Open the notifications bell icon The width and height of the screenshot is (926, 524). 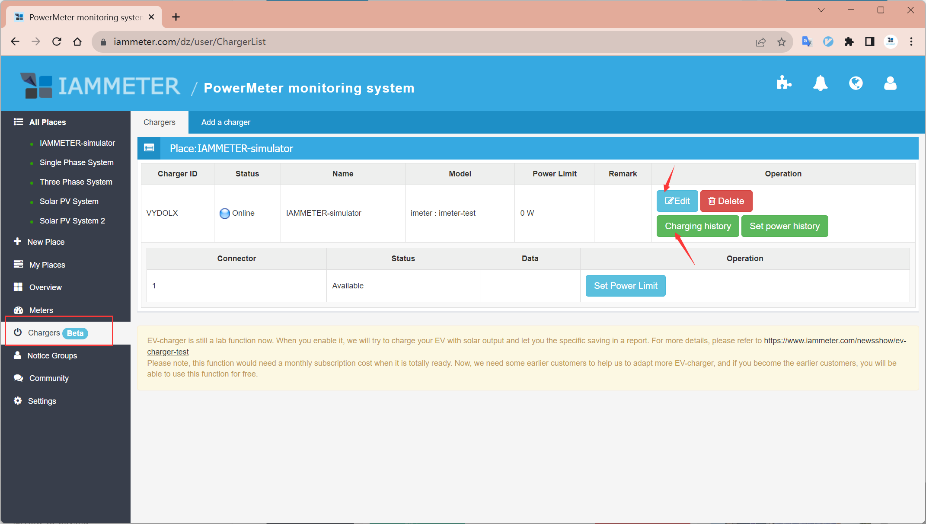tap(820, 83)
